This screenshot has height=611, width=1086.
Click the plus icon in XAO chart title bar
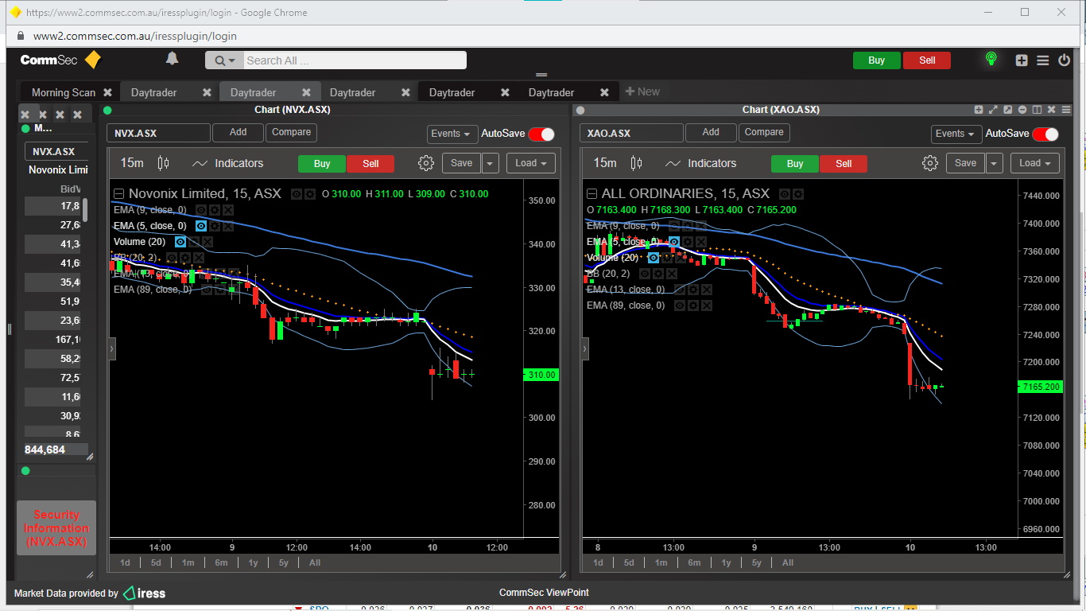point(979,110)
